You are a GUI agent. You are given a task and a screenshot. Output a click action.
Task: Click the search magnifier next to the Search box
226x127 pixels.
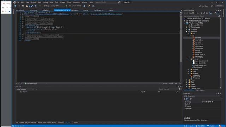tap(119, 2)
